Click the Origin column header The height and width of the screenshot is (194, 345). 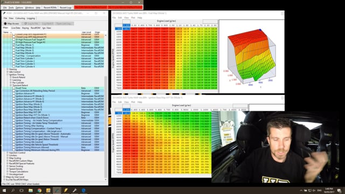coord(97,32)
